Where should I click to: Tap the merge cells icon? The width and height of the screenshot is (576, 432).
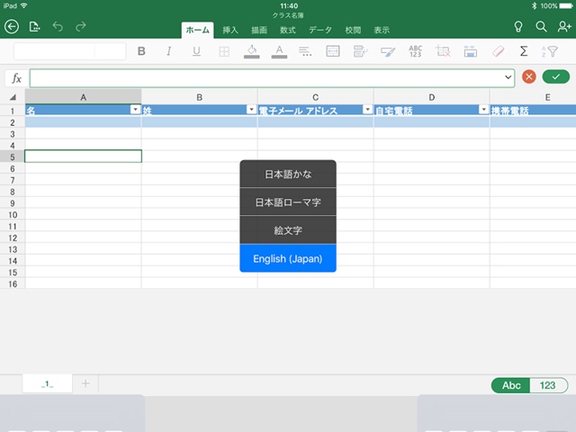(x=333, y=51)
